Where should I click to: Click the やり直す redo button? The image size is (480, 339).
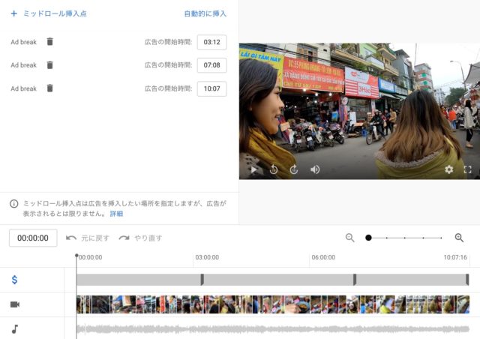tap(140, 238)
